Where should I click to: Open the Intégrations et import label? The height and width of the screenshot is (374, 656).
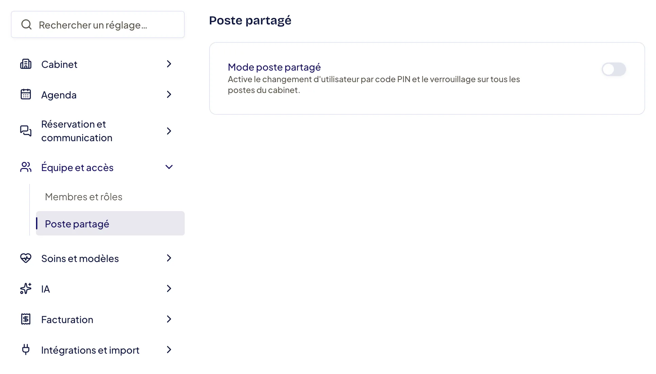(90, 350)
